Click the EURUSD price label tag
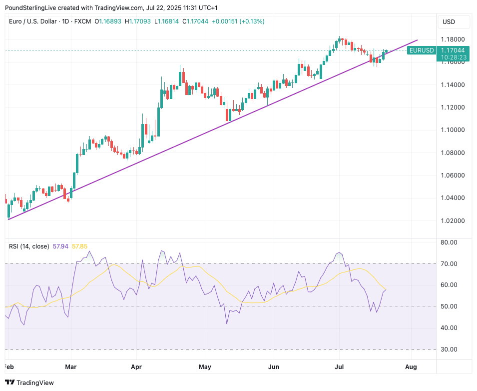This screenshot has height=391, width=477. (422, 50)
